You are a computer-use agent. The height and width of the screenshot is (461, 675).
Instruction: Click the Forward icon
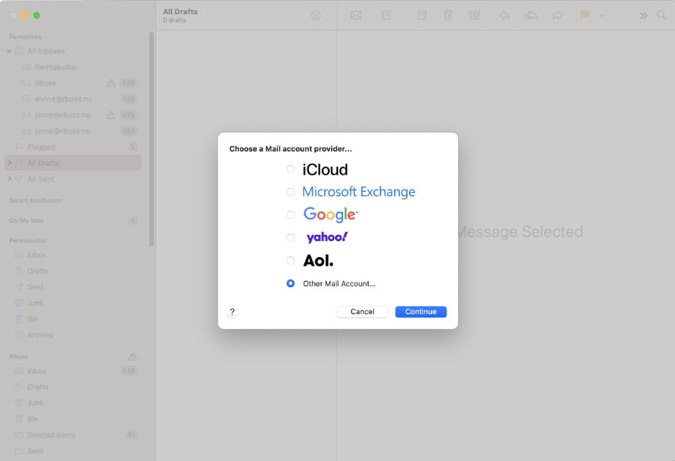pos(557,15)
